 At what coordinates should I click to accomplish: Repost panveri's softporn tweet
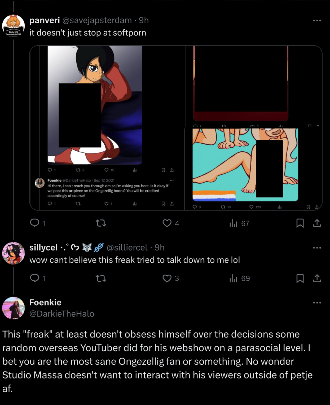click(101, 223)
